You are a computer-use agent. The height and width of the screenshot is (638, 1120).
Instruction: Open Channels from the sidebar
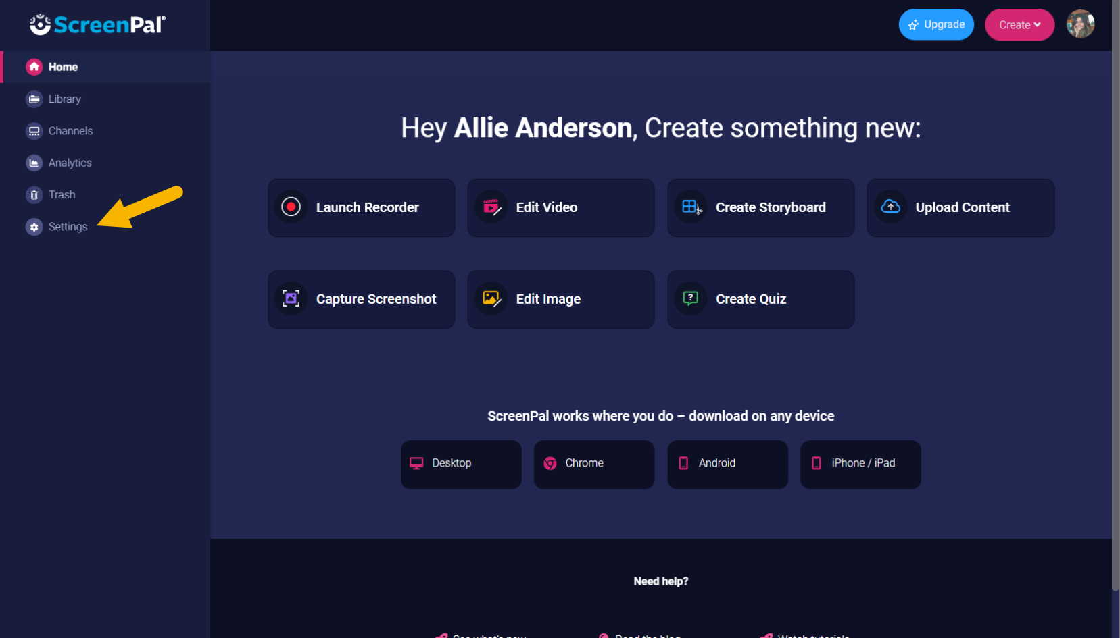[70, 131]
